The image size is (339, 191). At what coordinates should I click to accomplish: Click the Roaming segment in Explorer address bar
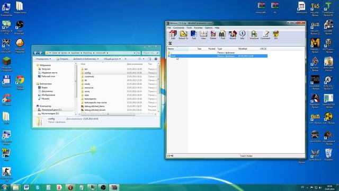pyautogui.click(x=87, y=53)
